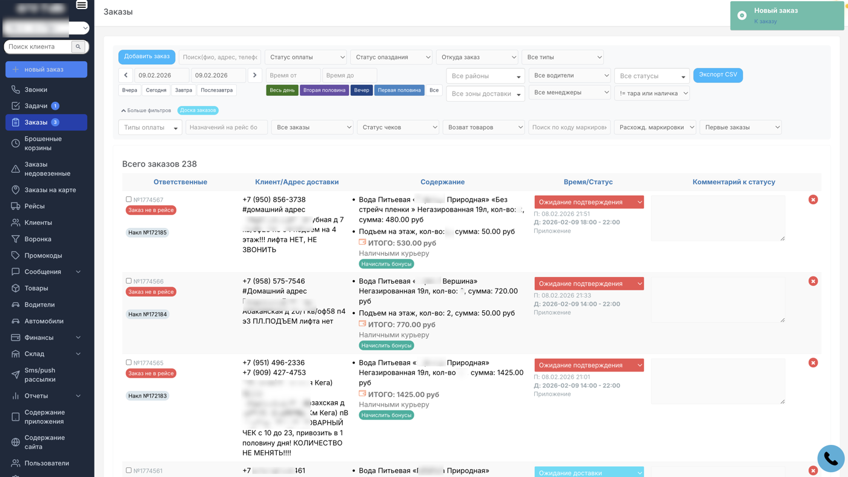Select the purple Вторая половина time filter
This screenshot has height=477, width=848.
pos(324,90)
